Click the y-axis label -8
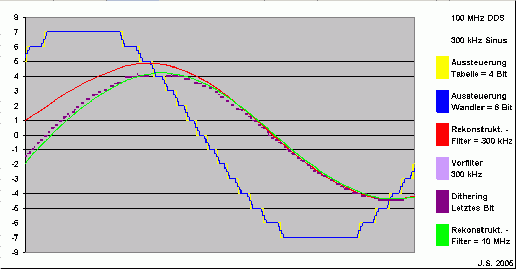 pyautogui.click(x=15, y=253)
